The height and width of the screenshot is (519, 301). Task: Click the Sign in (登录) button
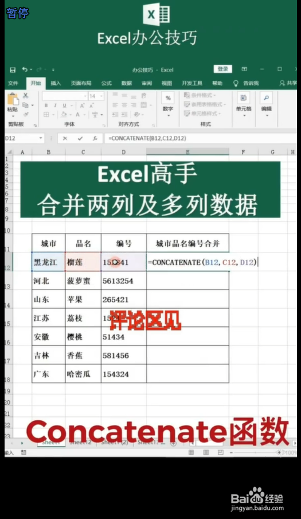pos(222,69)
